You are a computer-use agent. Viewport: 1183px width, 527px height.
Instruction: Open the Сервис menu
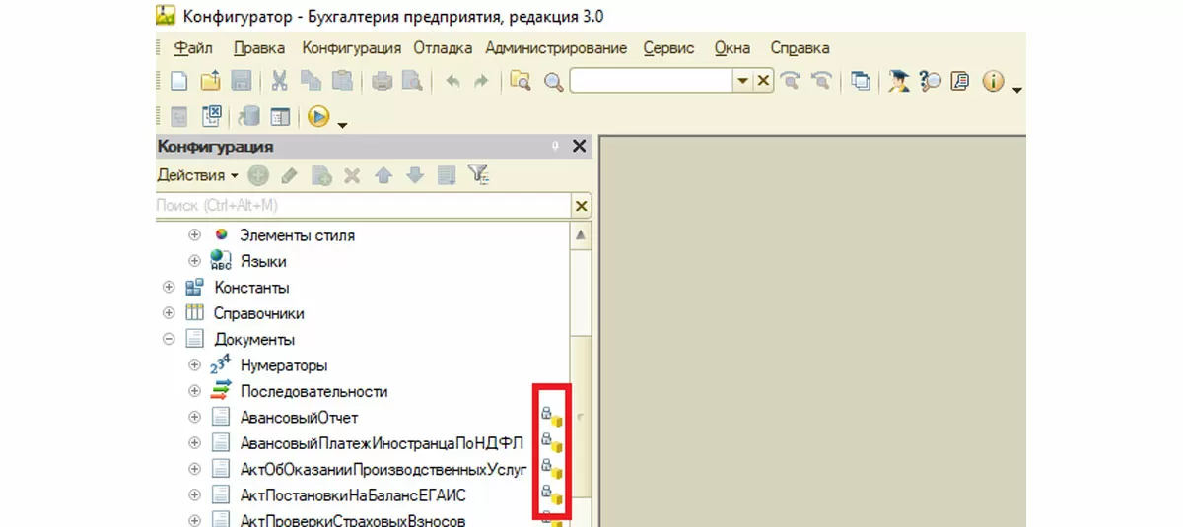(668, 48)
